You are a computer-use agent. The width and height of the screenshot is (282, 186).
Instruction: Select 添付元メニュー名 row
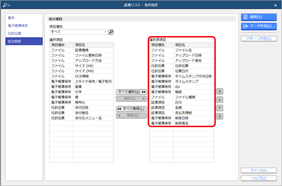[81, 118]
